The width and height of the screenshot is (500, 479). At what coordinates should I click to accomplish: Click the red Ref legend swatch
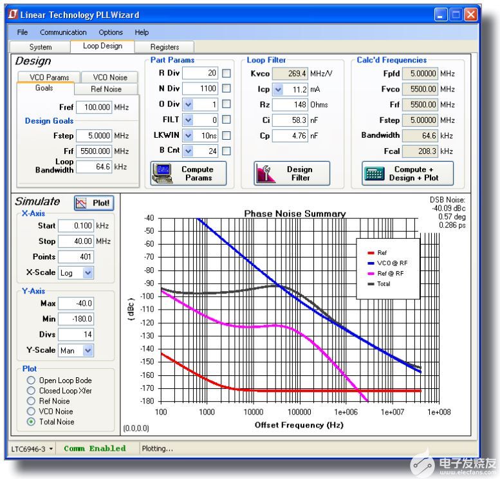pyautogui.click(x=371, y=253)
